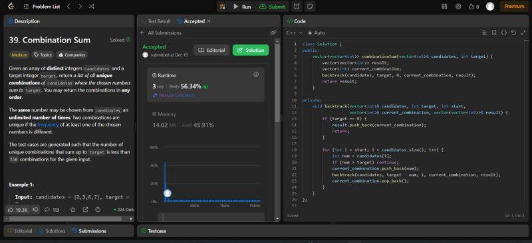Image resolution: width=532 pixels, height=243 pixels.
Task: Open the Problem List panel
Action: click(x=43, y=7)
